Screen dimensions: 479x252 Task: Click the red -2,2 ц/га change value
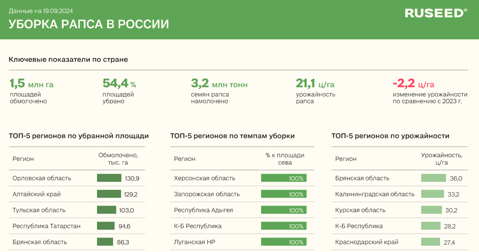pyautogui.click(x=413, y=83)
